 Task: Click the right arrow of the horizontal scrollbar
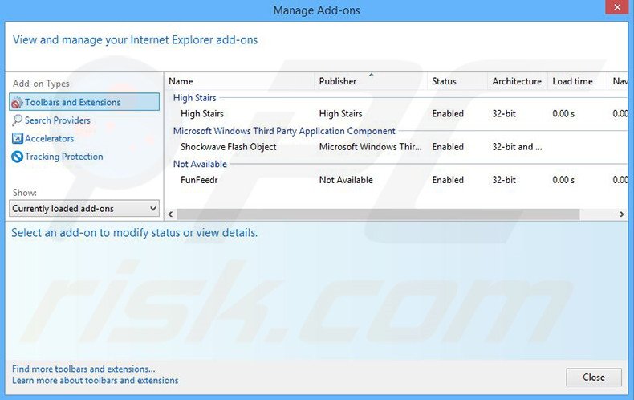pyautogui.click(x=622, y=214)
